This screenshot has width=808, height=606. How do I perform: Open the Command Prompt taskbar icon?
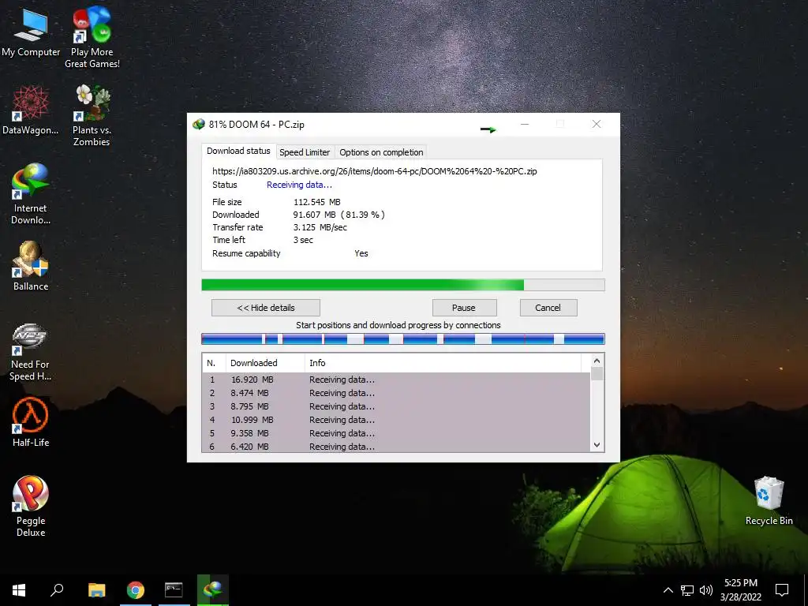[x=174, y=590]
